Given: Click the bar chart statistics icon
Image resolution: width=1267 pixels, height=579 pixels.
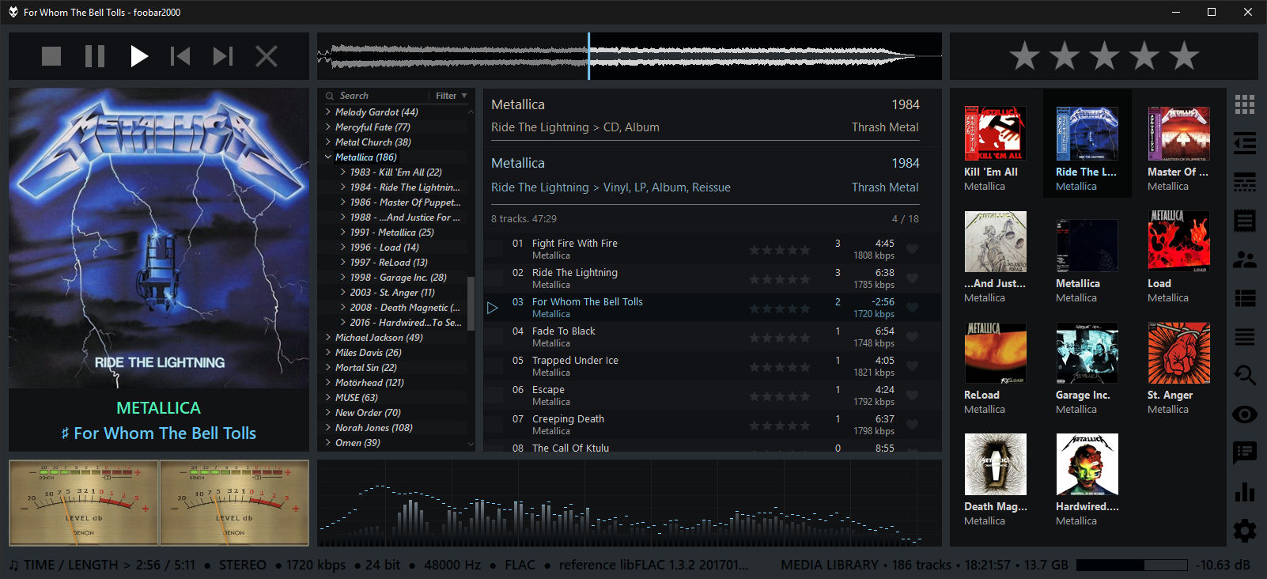Looking at the screenshot, I should 1244,491.
